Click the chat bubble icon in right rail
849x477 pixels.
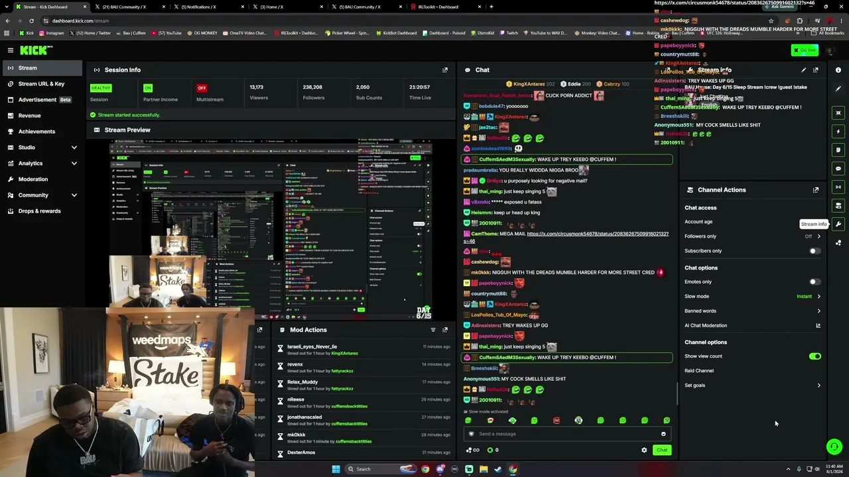(838, 168)
